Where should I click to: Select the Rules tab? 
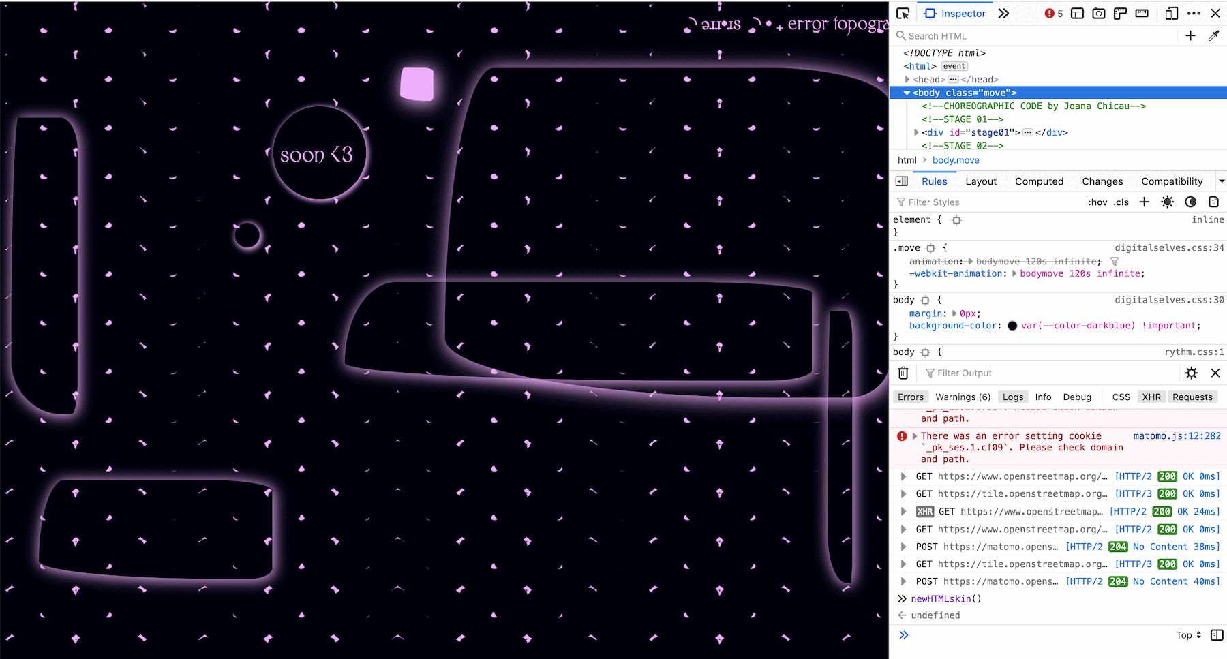tap(935, 181)
